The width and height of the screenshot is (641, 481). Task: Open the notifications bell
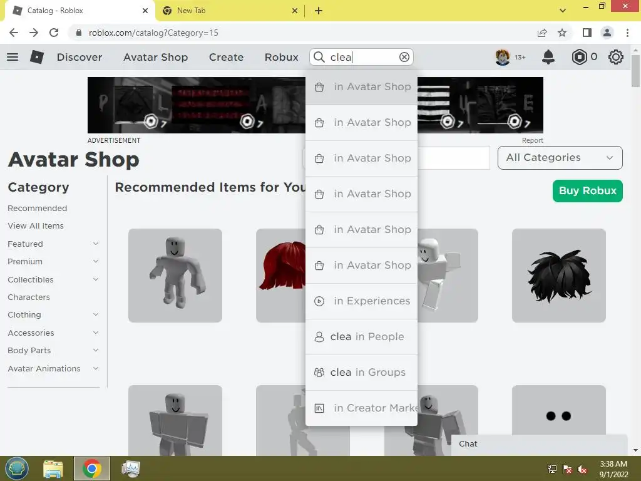(x=548, y=57)
